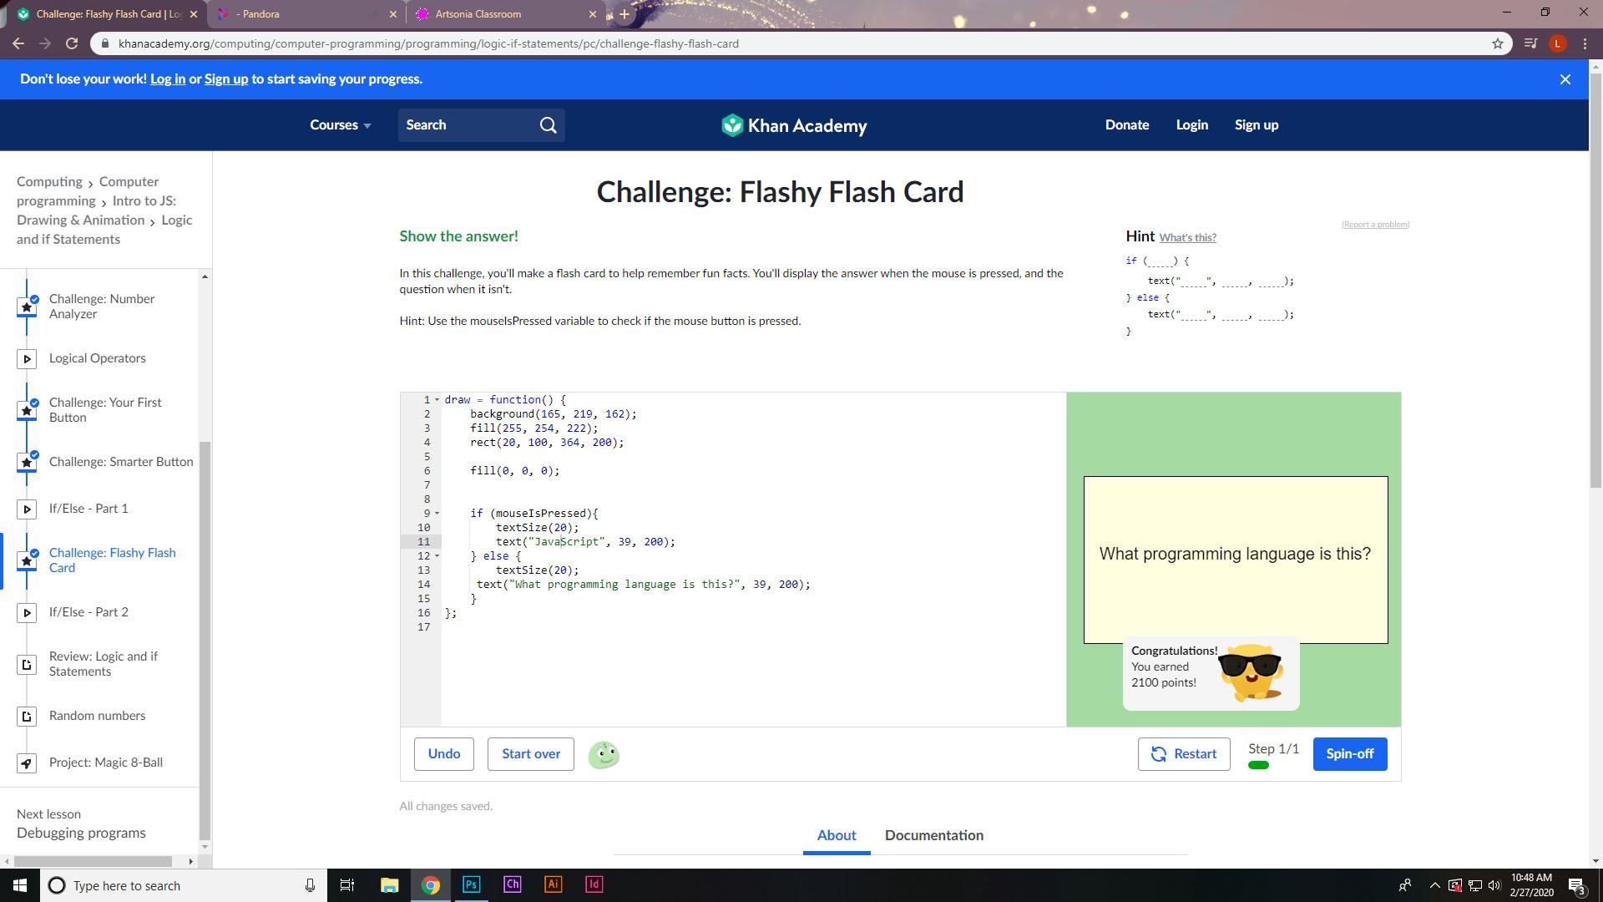Click the Step 1/1 green progress indicator
This screenshot has height=902, width=1603.
[1258, 765]
